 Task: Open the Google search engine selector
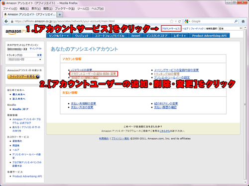click(x=187, y=21)
